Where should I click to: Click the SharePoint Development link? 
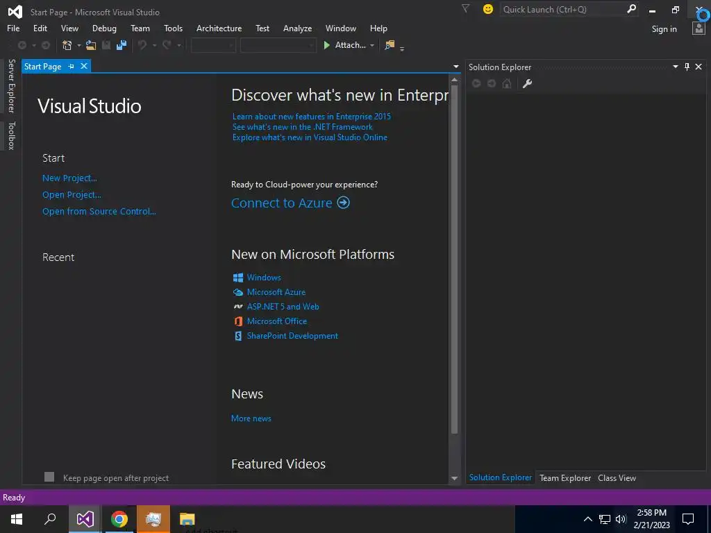tap(292, 336)
